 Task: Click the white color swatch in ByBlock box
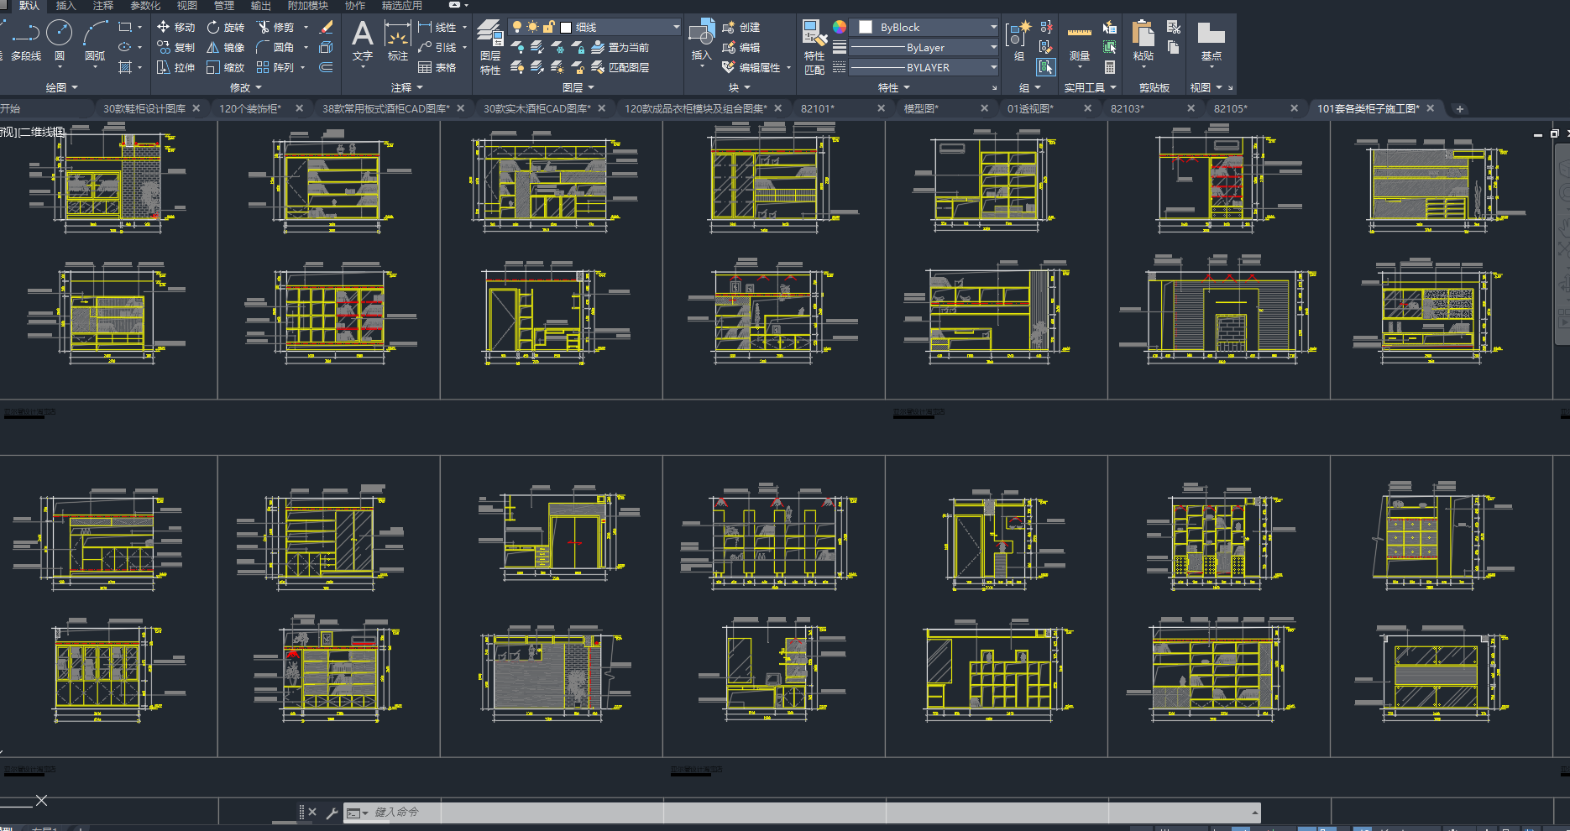(866, 28)
